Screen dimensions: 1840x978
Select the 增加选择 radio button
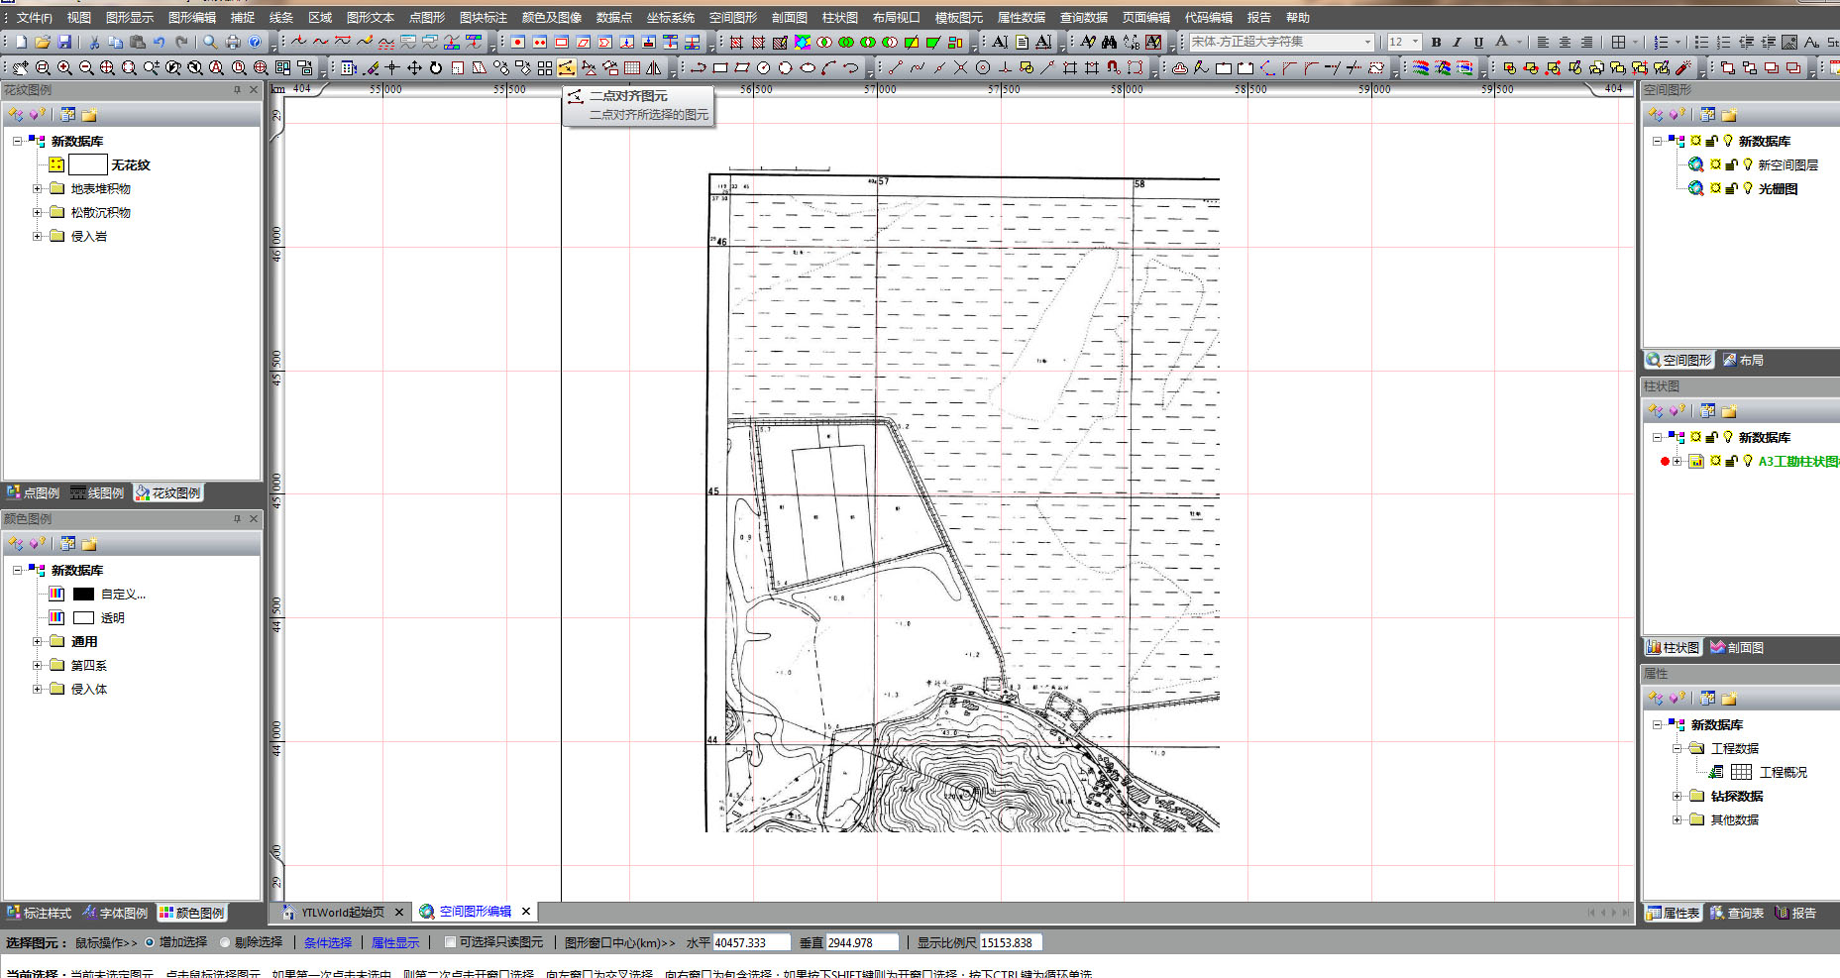[150, 942]
